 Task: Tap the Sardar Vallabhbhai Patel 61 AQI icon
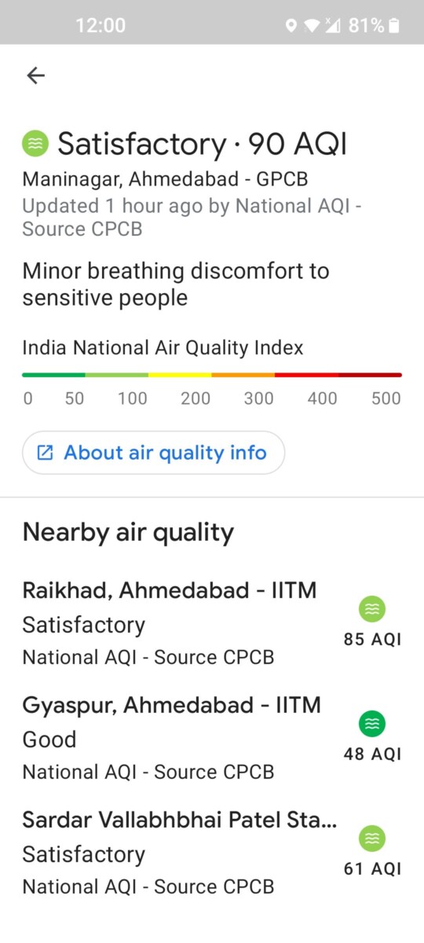point(372,838)
